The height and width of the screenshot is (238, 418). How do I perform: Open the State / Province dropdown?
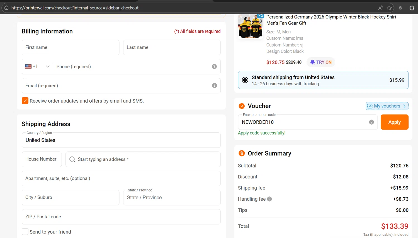172,198
